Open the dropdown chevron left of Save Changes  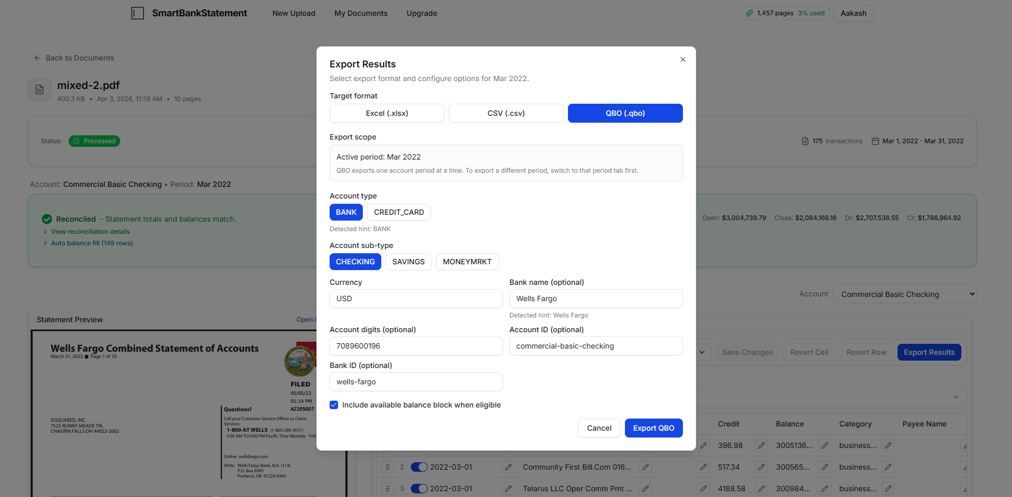703,352
